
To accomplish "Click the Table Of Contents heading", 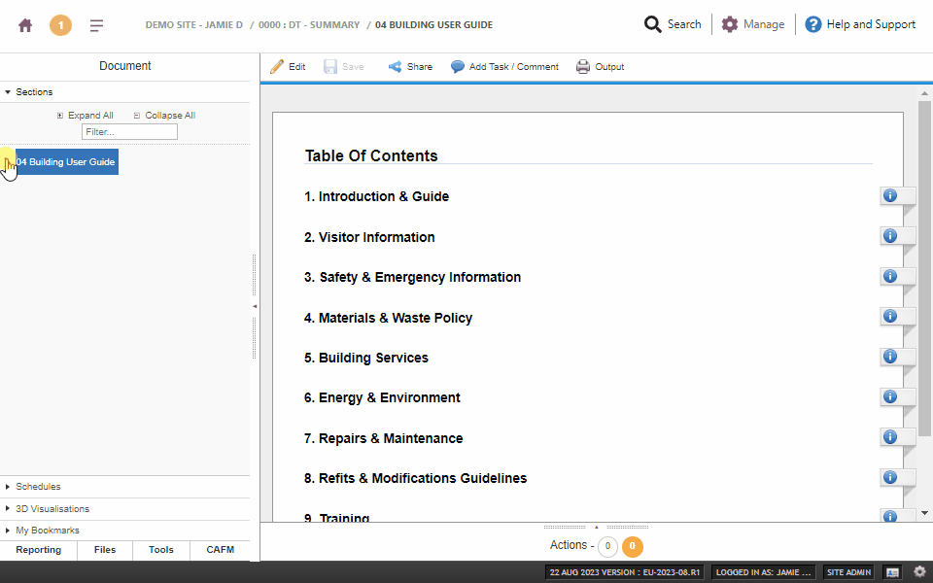I will pos(371,155).
